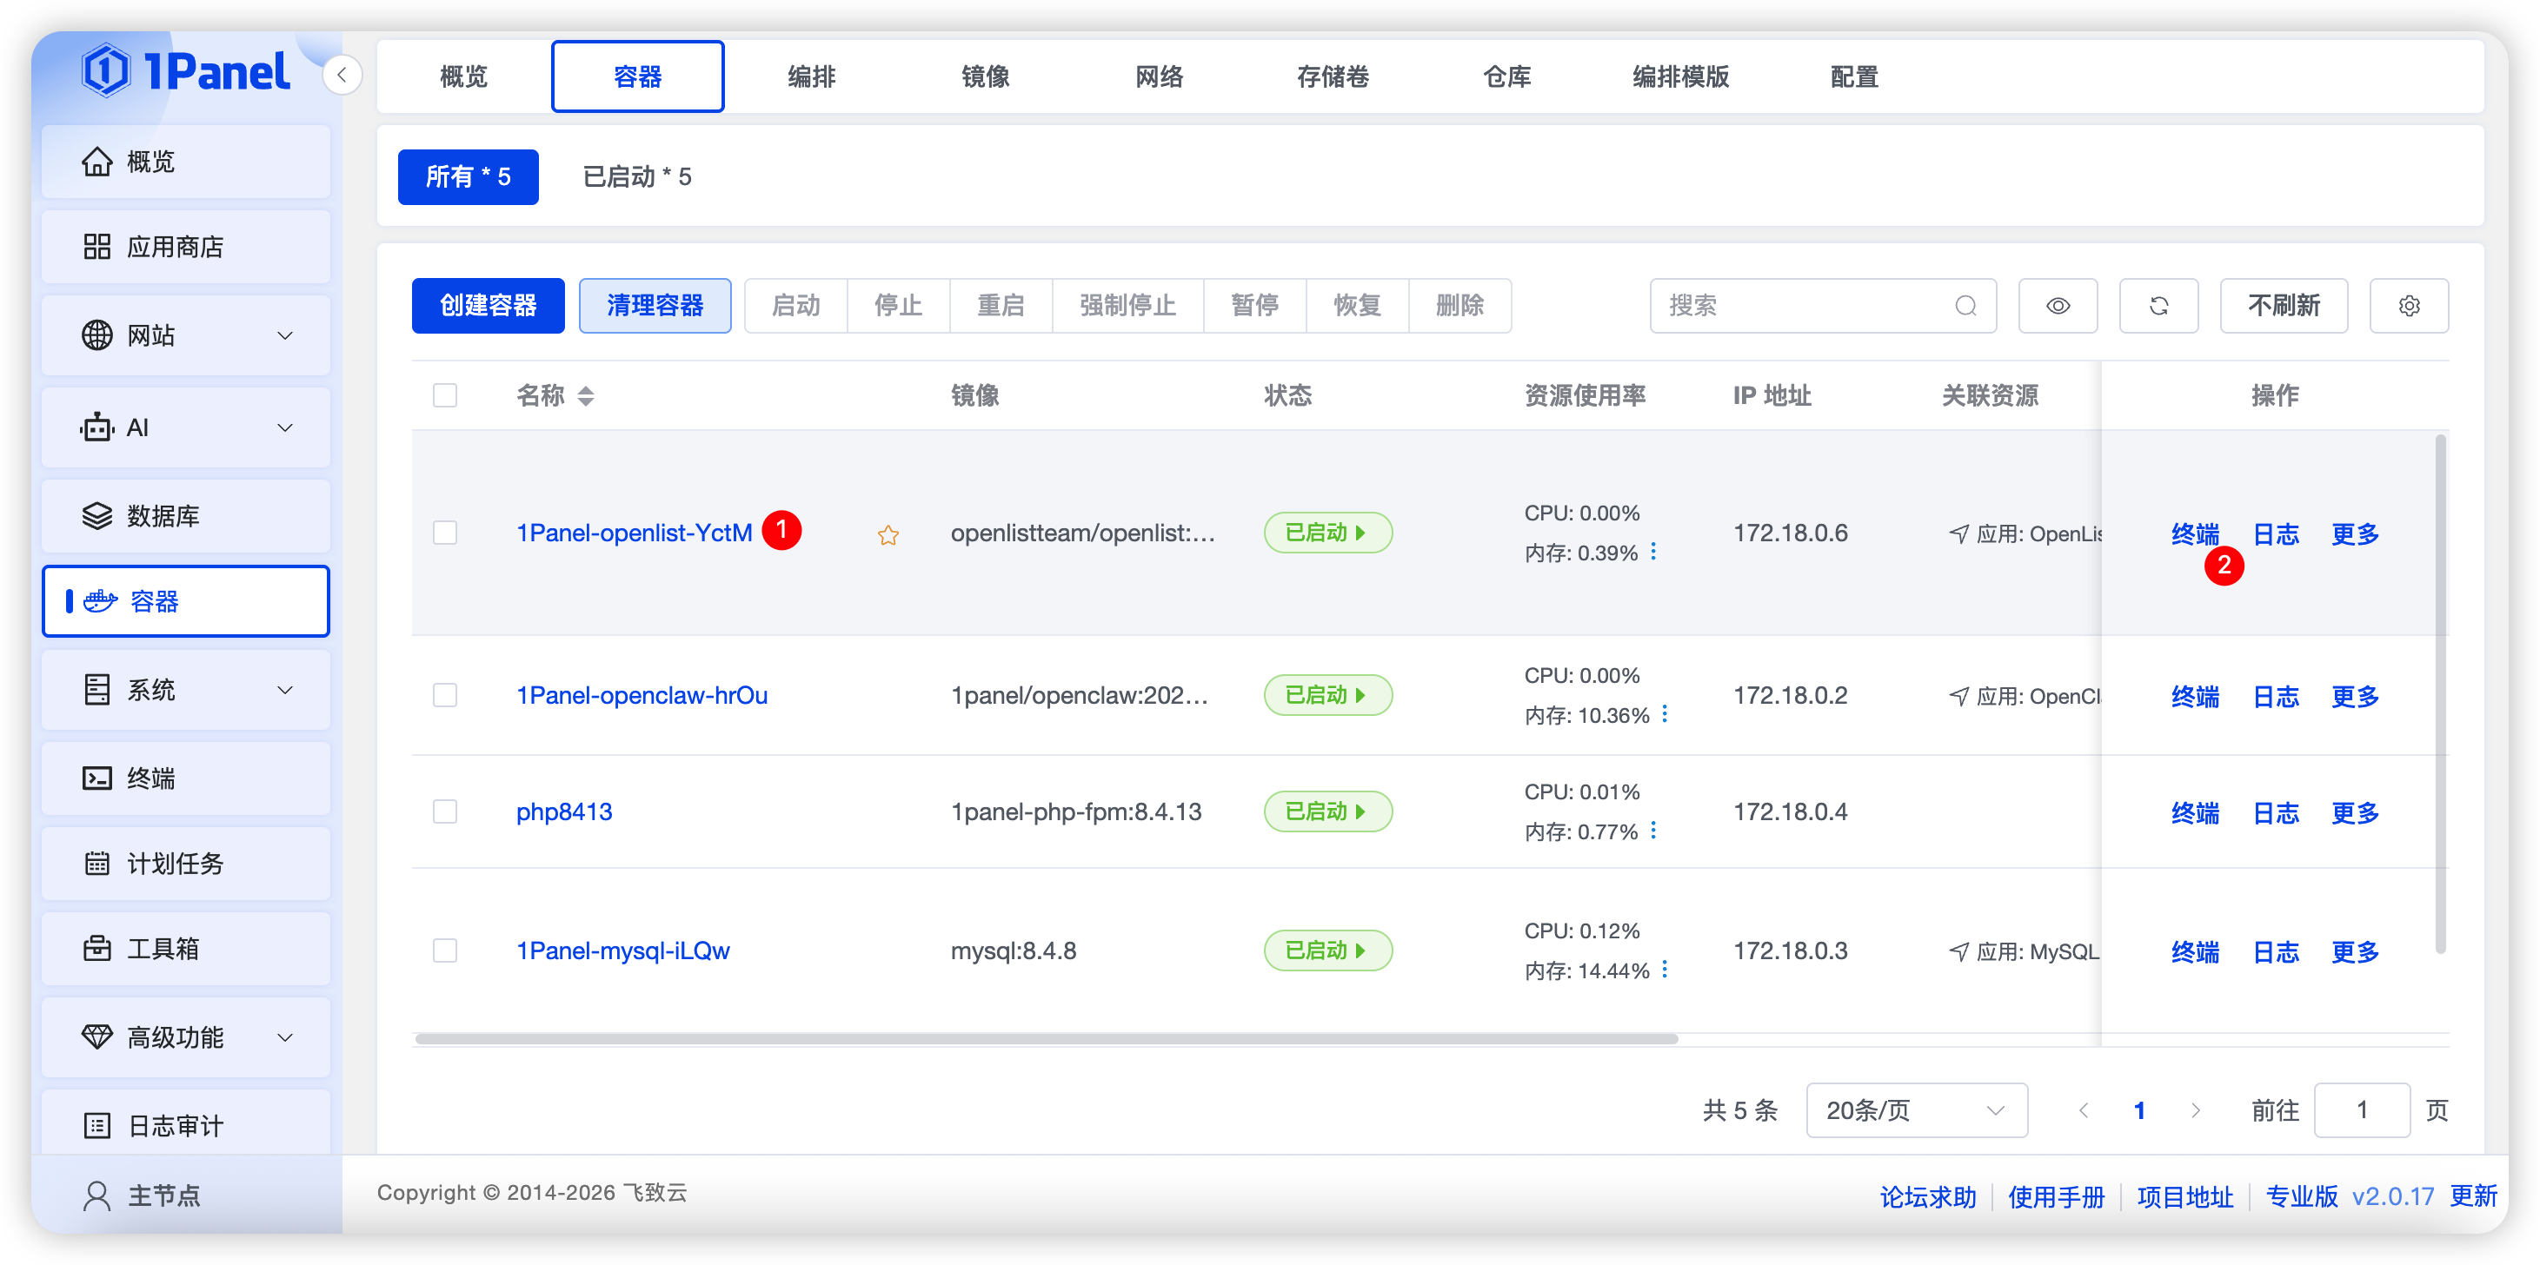Click the horizontal scrollbar under the table

coord(1047,1038)
